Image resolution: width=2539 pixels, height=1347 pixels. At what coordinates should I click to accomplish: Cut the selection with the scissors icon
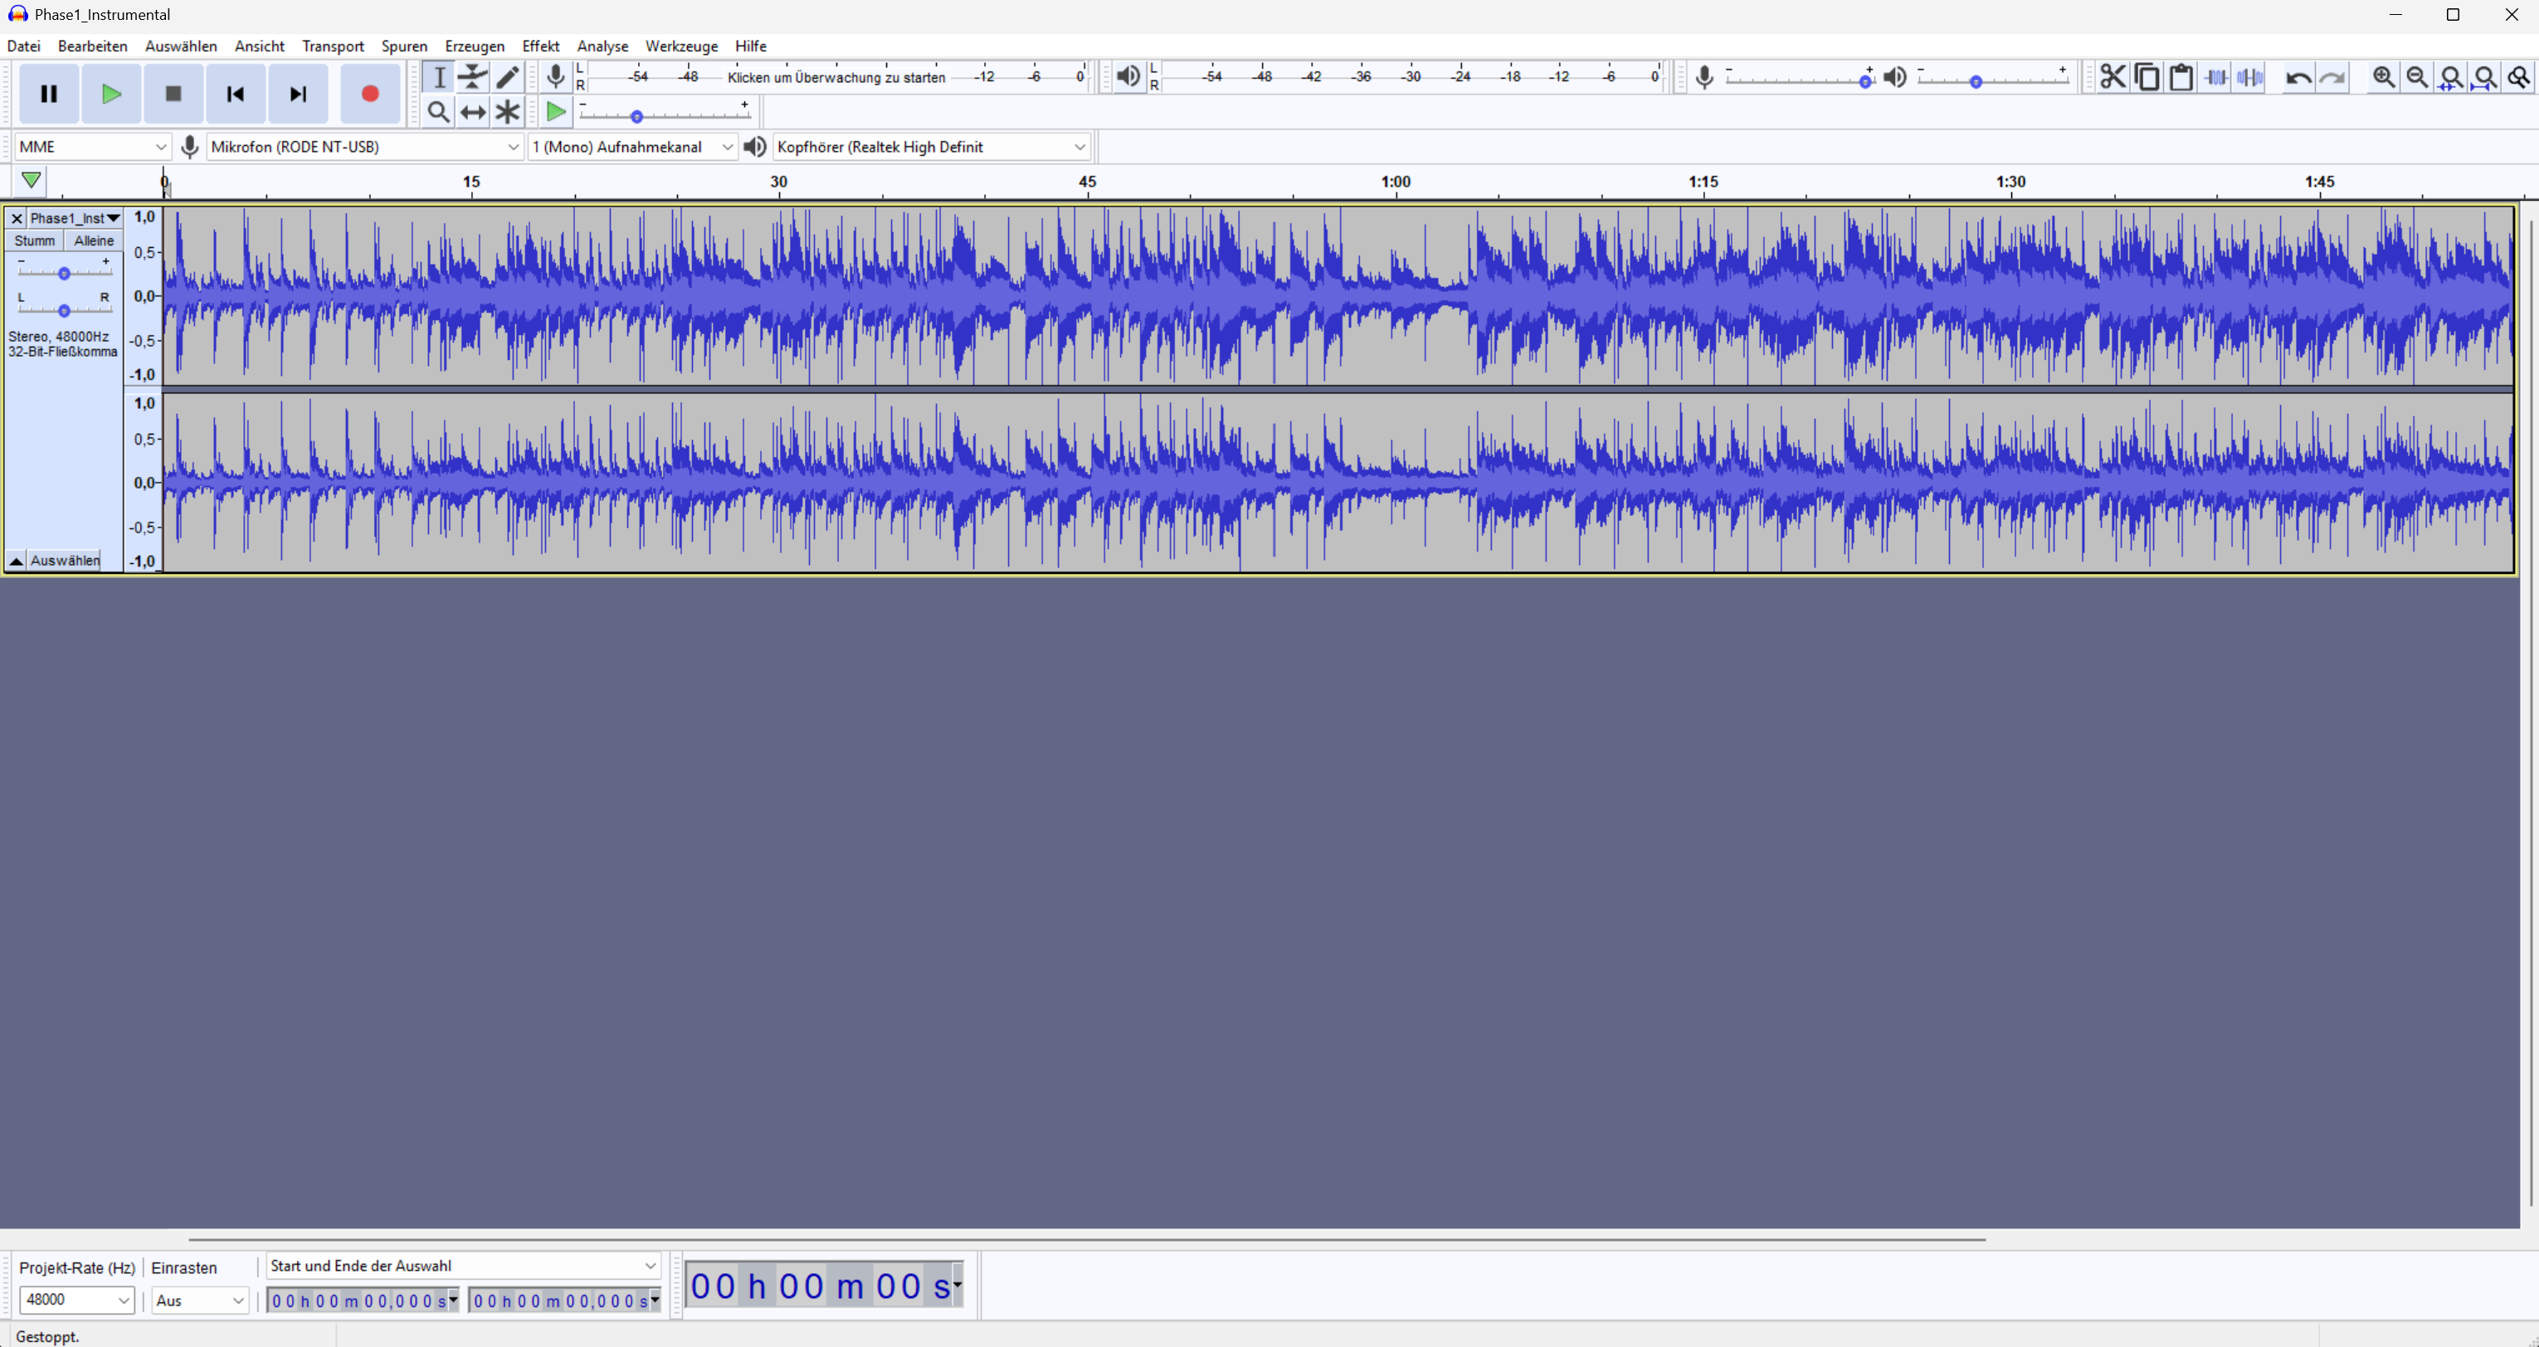2113,77
